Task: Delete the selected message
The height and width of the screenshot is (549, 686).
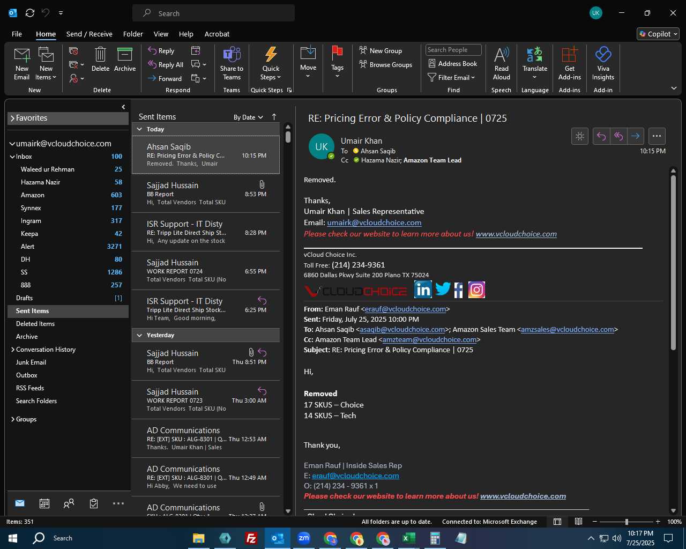Action: pos(100,60)
